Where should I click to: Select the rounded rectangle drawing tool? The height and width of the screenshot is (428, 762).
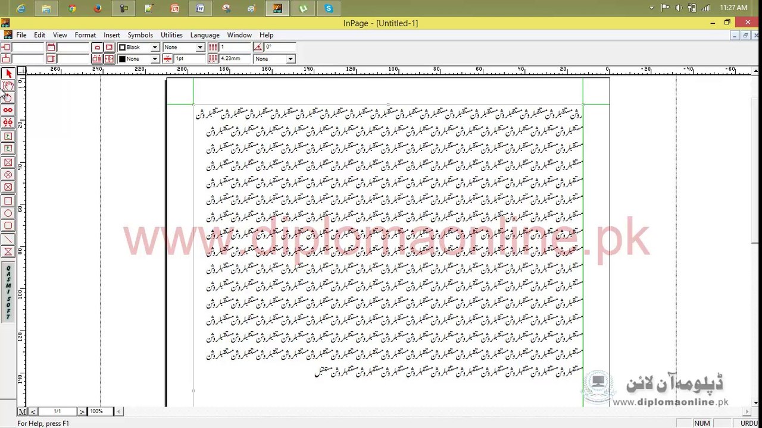tap(8, 226)
